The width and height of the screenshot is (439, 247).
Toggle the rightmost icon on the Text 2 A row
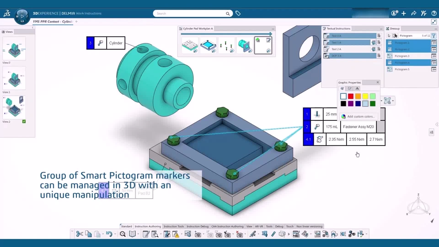pyautogui.click(x=379, y=49)
